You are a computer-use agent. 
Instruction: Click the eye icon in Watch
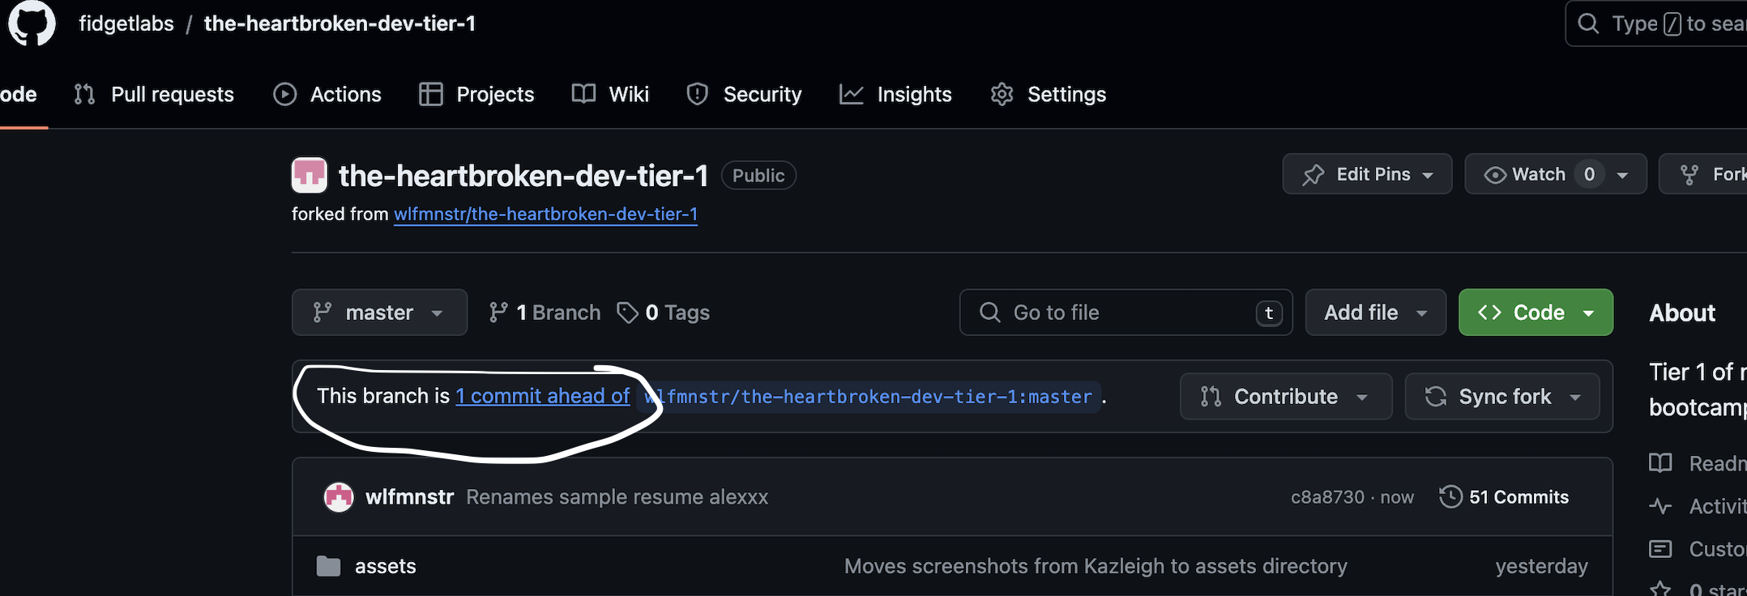click(x=1495, y=175)
